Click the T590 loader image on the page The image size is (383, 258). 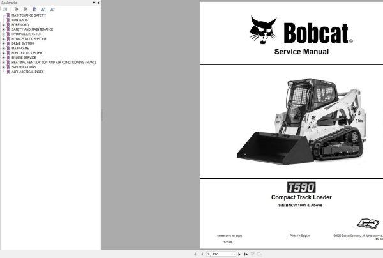(301, 121)
